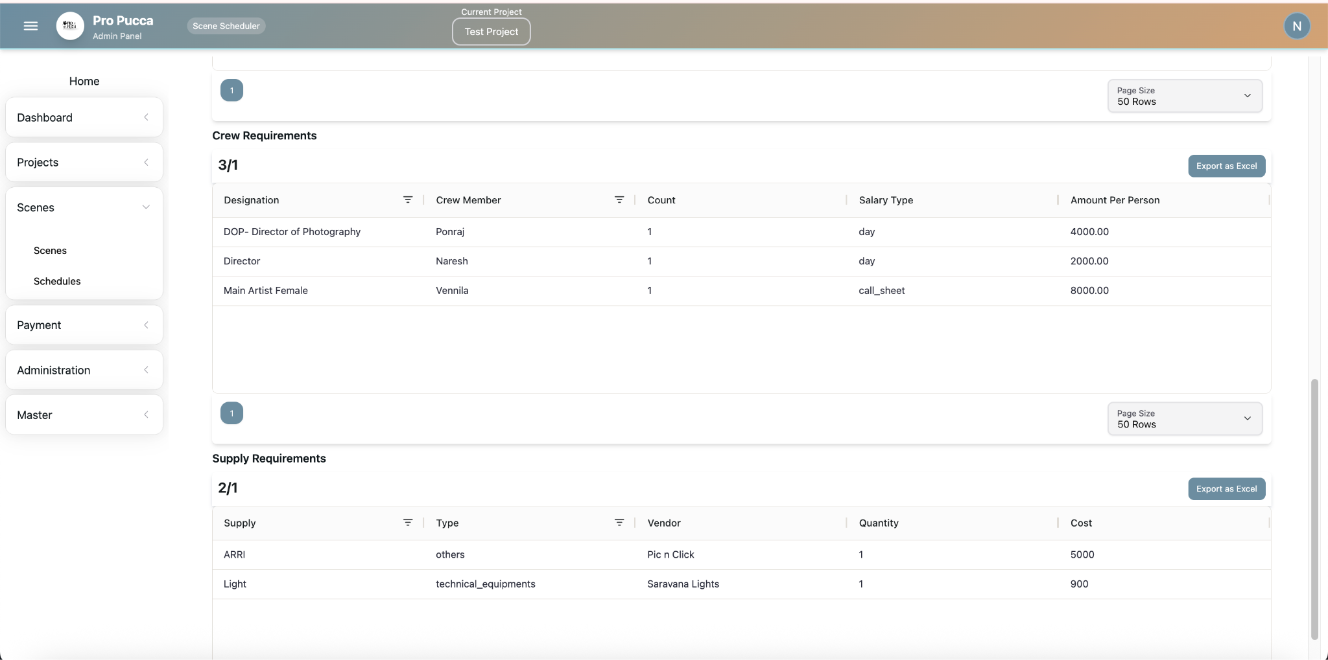Filter the Supply column

[407, 523]
